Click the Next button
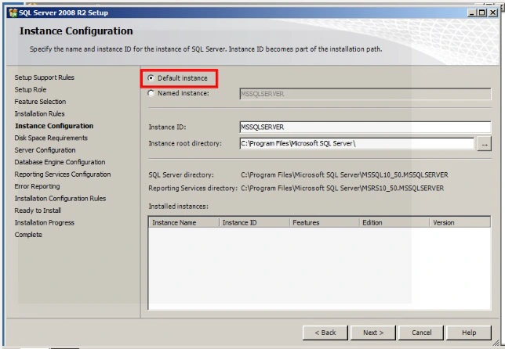 [x=373, y=333]
